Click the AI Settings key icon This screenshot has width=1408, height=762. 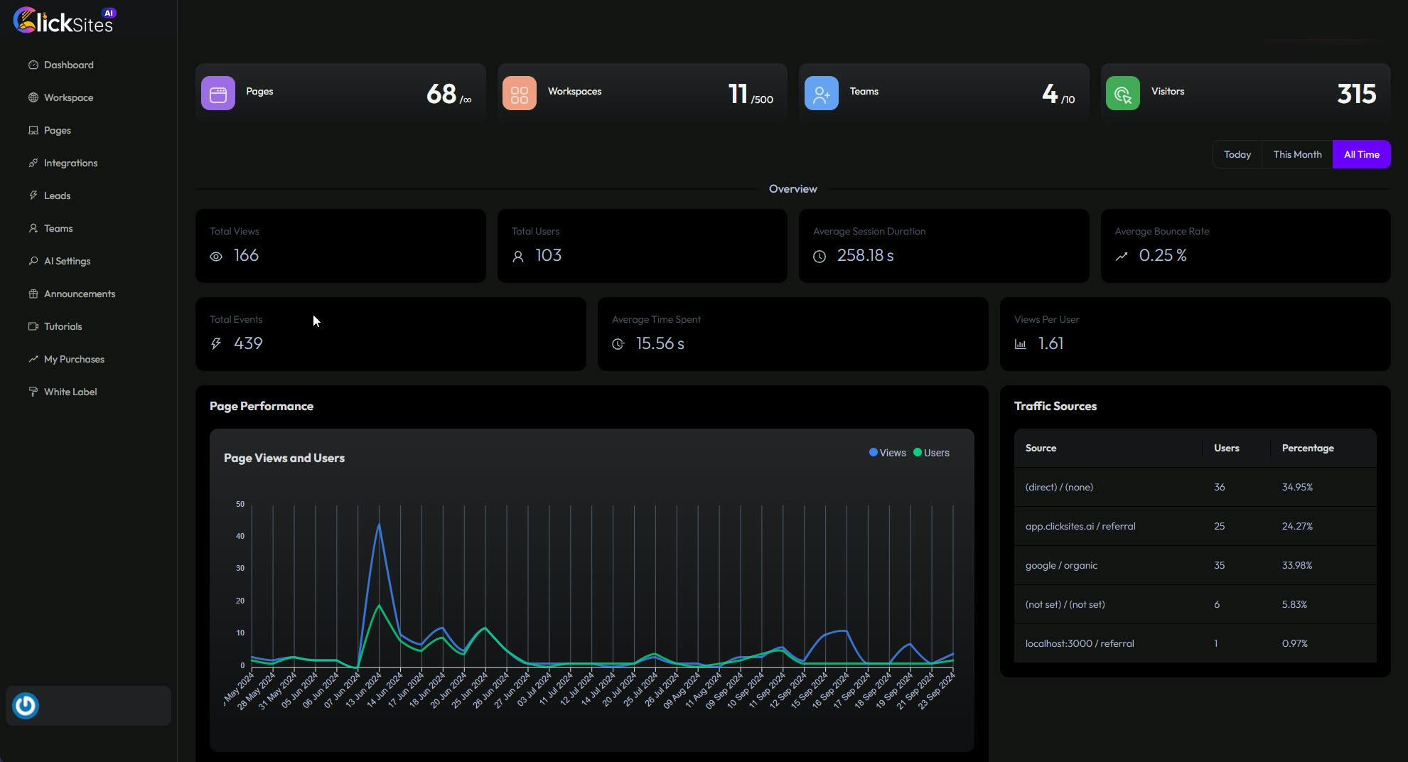click(x=33, y=261)
